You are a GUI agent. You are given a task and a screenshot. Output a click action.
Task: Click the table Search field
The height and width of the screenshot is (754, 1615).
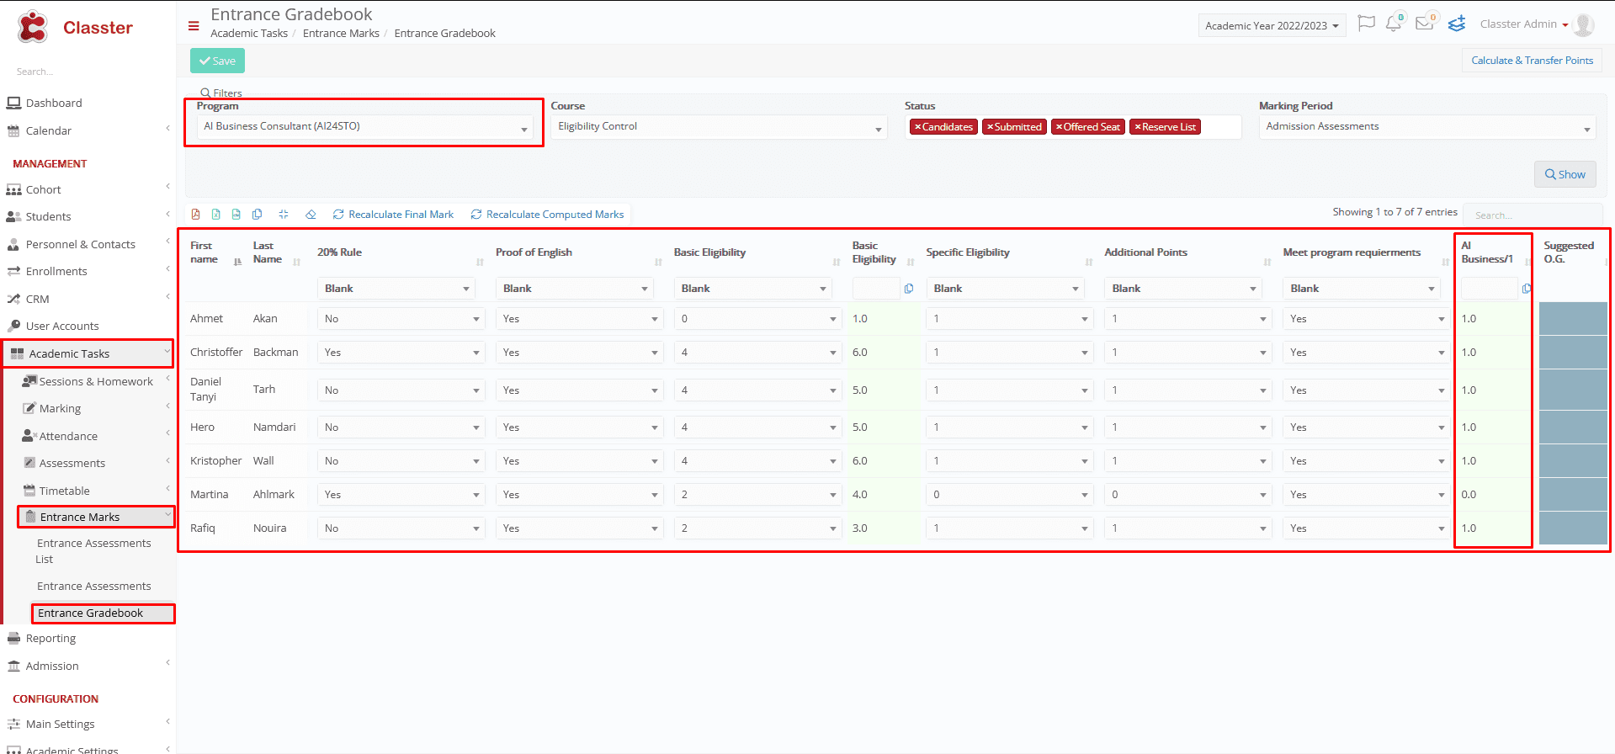(1532, 215)
